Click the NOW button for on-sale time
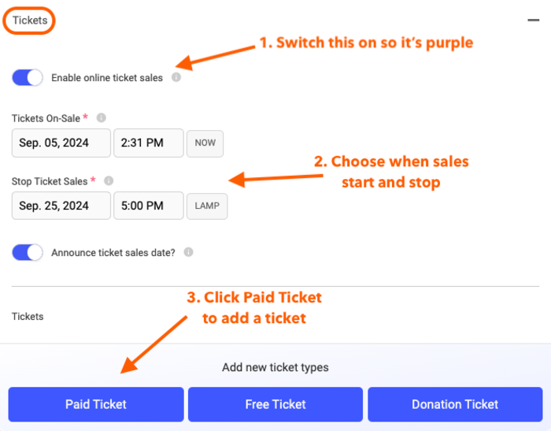551x431 pixels. click(205, 143)
